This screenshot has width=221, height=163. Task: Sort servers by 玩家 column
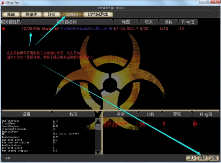click(x=149, y=22)
